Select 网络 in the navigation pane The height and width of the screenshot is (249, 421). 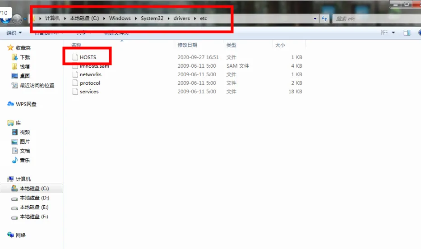[21, 235]
